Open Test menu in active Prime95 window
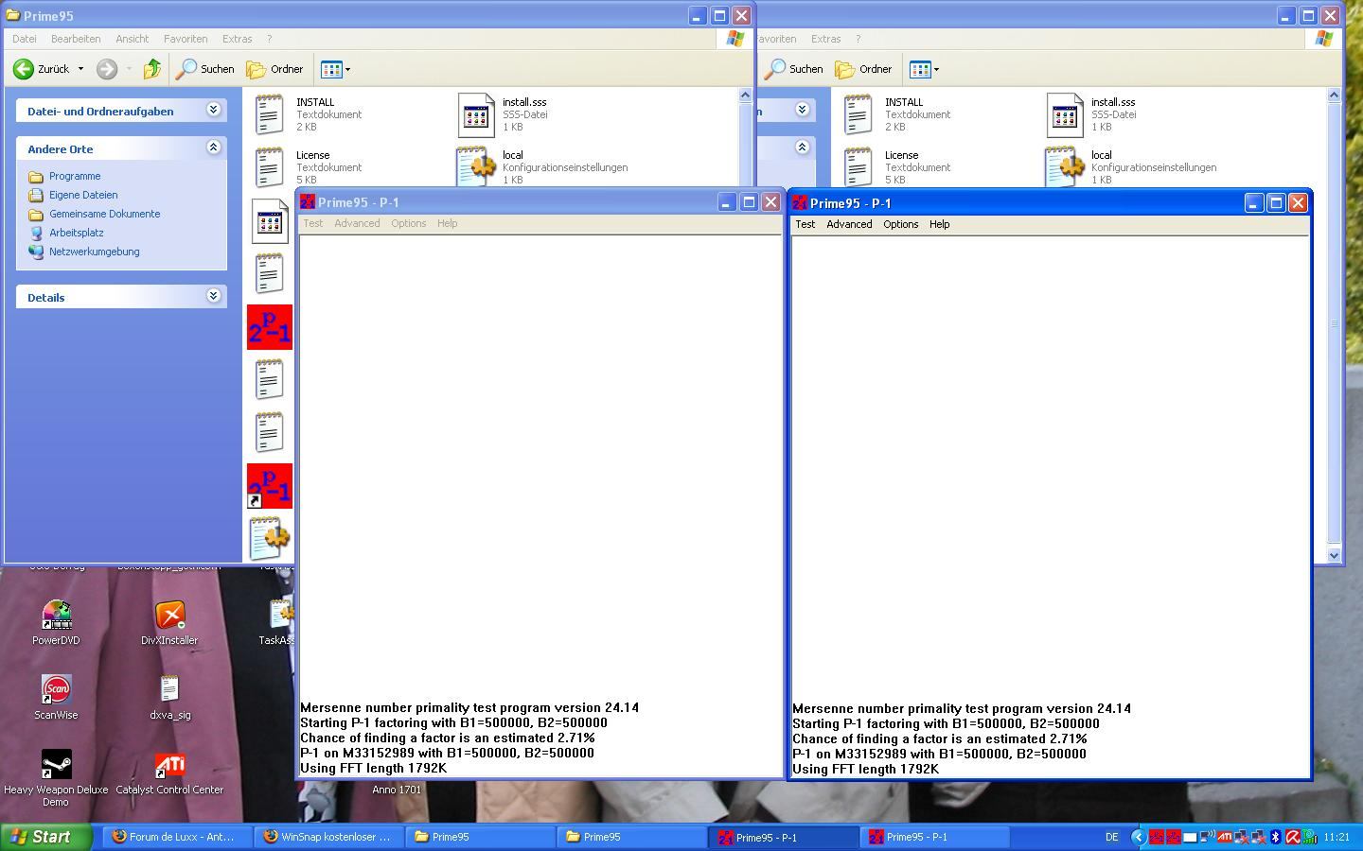Viewport: 1363px width, 851px height. tap(805, 224)
